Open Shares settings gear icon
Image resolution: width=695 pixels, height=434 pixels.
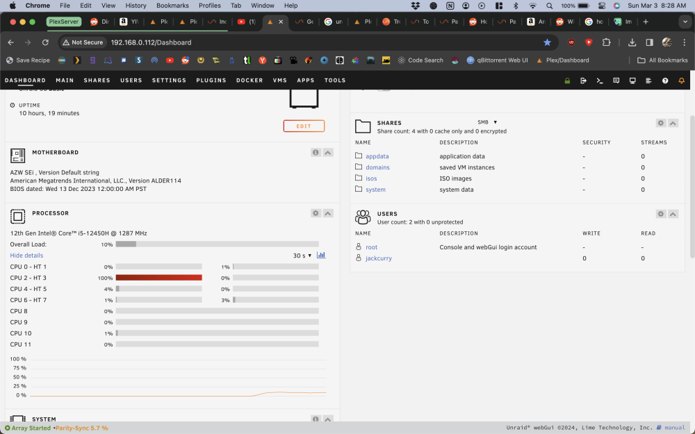[660, 123]
